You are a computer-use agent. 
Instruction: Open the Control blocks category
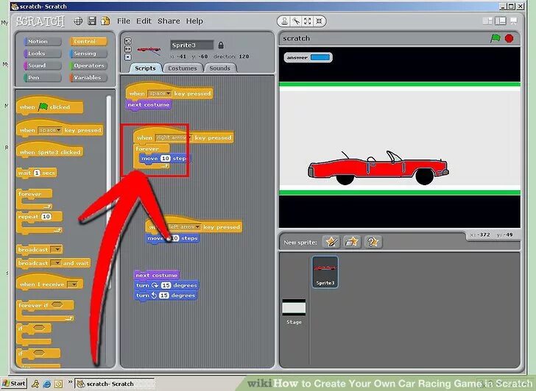[x=88, y=41]
